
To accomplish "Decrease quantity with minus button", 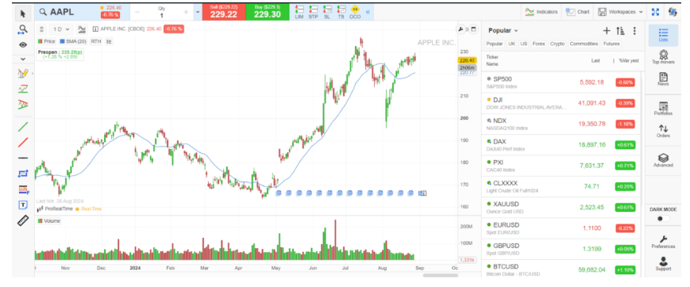I will tap(137, 13).
